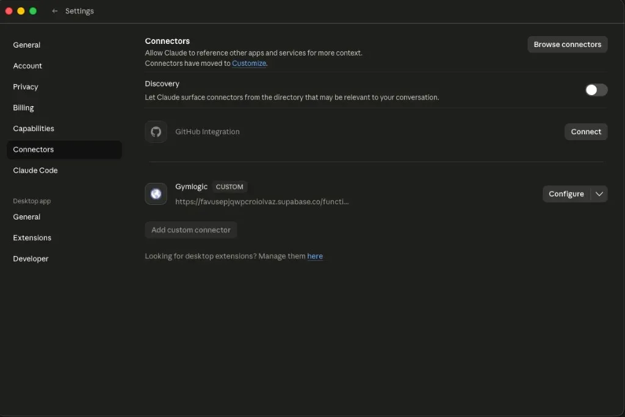The width and height of the screenshot is (625, 417).
Task: Connect the GitHub Integration
Action: (585, 132)
